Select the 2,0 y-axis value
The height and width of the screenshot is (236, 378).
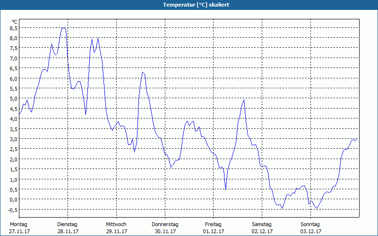coord(13,159)
